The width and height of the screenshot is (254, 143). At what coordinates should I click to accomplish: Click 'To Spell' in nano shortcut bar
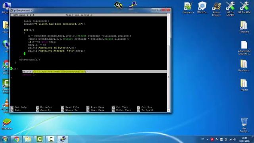coord(147,110)
